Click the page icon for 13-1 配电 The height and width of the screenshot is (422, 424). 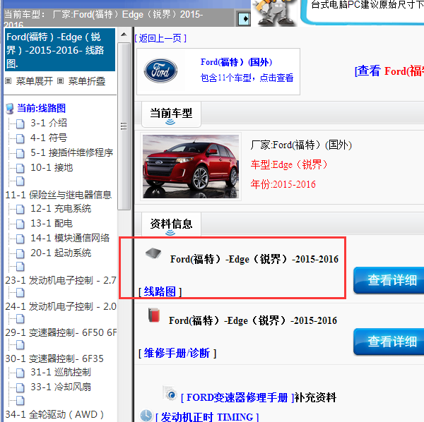click(x=20, y=224)
